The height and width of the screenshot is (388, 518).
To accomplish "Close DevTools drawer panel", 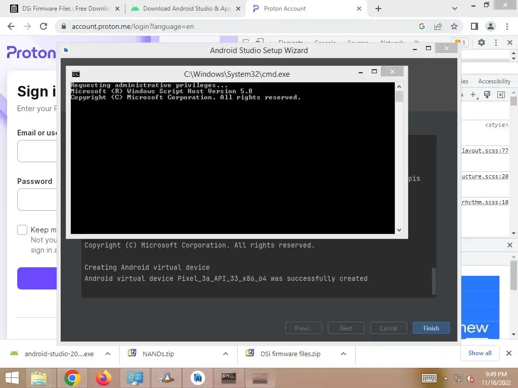I will 510,245.
